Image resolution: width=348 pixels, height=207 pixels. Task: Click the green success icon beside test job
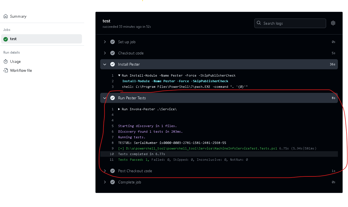6,39
